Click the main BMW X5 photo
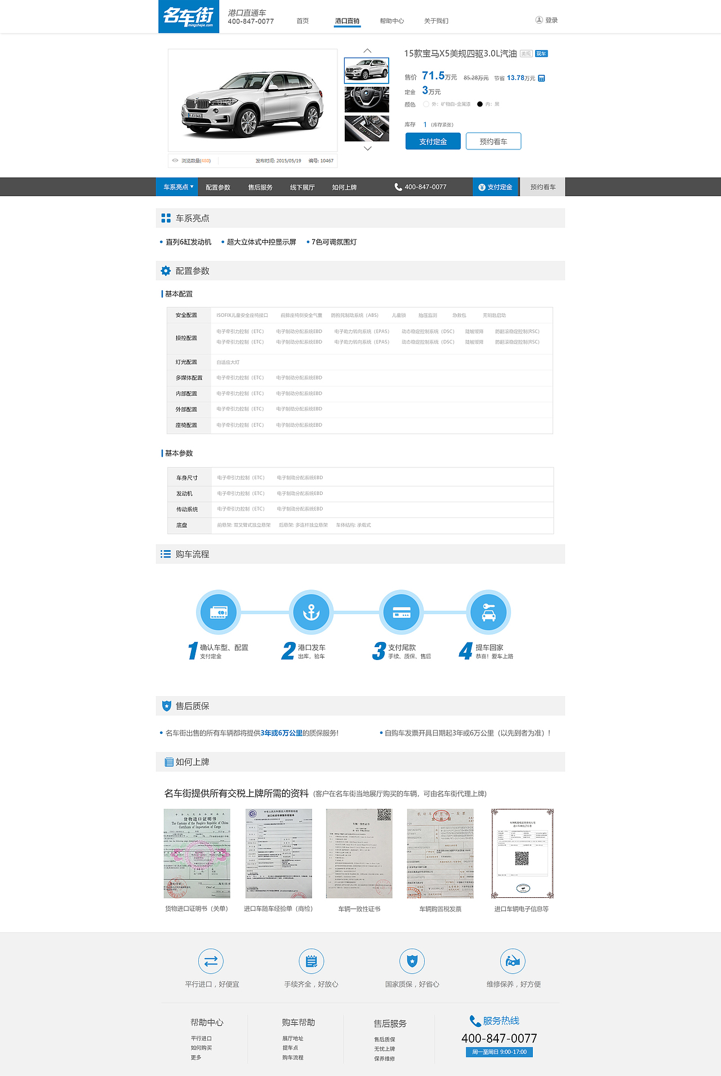The image size is (721, 1076). (252, 100)
